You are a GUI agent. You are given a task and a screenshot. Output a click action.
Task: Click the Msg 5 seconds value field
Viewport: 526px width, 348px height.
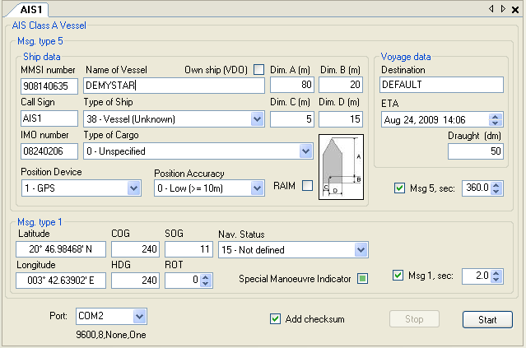477,188
